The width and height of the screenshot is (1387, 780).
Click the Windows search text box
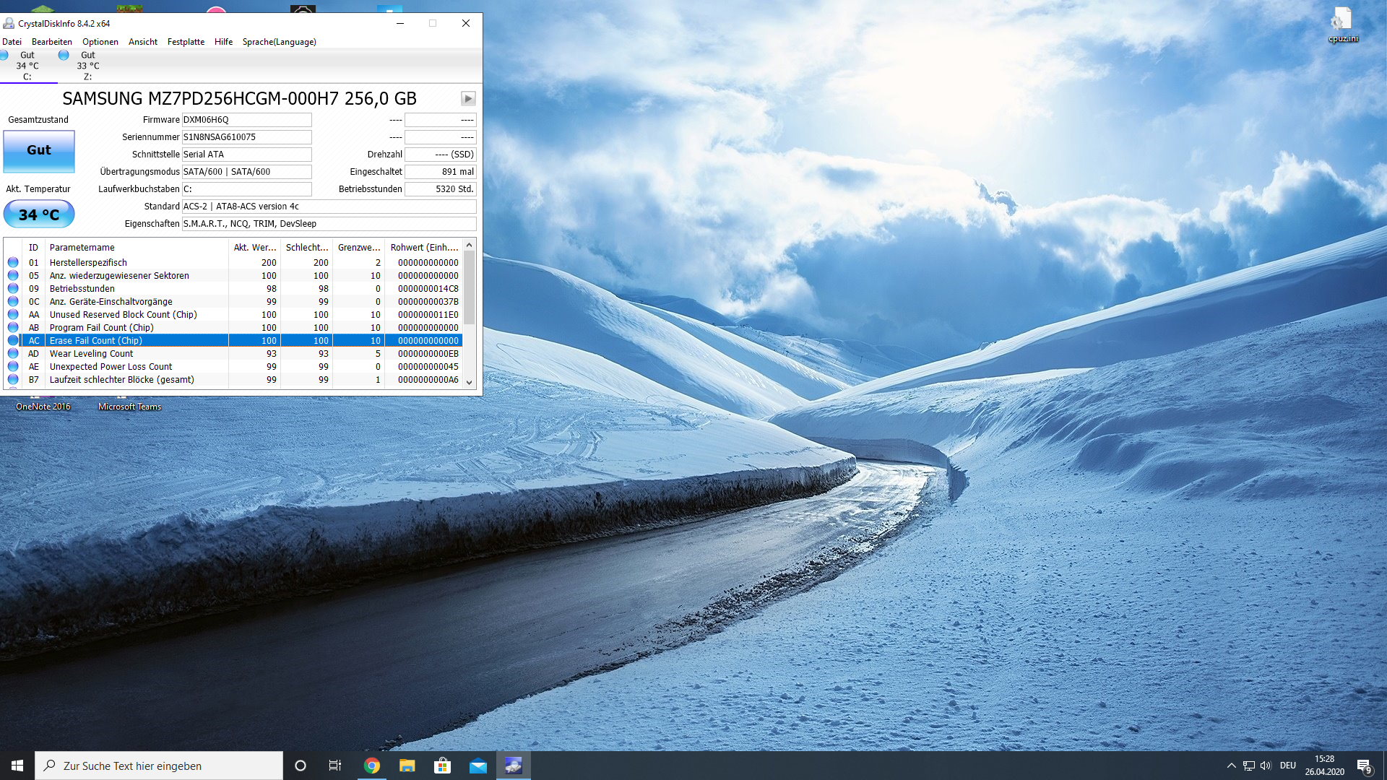[x=159, y=766]
